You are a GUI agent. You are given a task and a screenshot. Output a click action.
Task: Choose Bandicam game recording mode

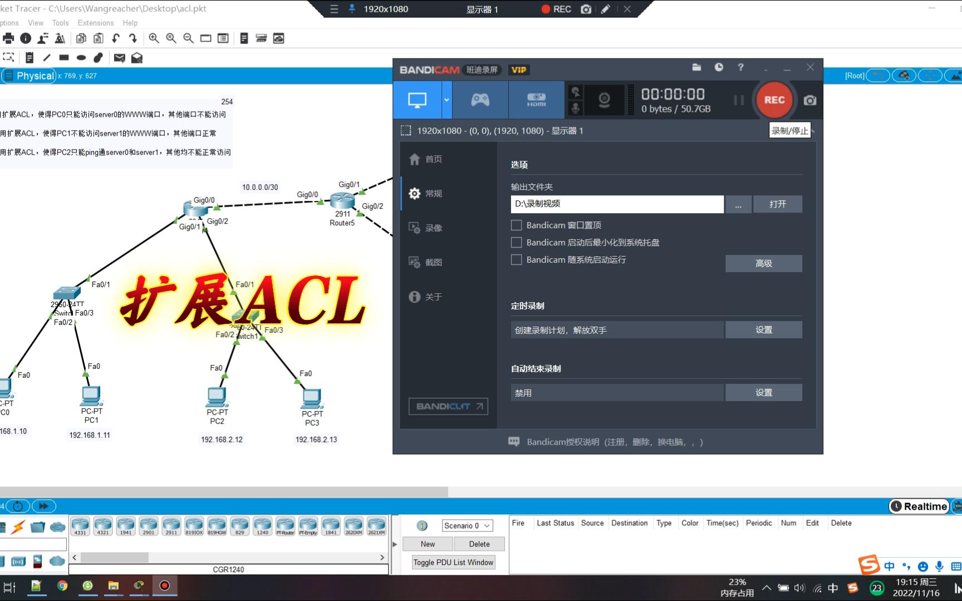pyautogui.click(x=480, y=100)
